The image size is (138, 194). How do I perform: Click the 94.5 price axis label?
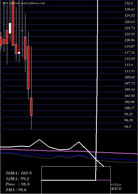pos(128,126)
